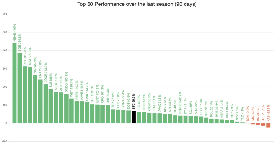Screen dimensions: 275x144
Task: Click the red KAS -22.9% bar
Action: [x=268, y=125]
